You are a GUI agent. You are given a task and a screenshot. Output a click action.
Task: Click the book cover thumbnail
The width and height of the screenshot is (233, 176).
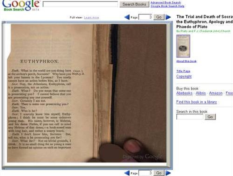tap(183, 46)
